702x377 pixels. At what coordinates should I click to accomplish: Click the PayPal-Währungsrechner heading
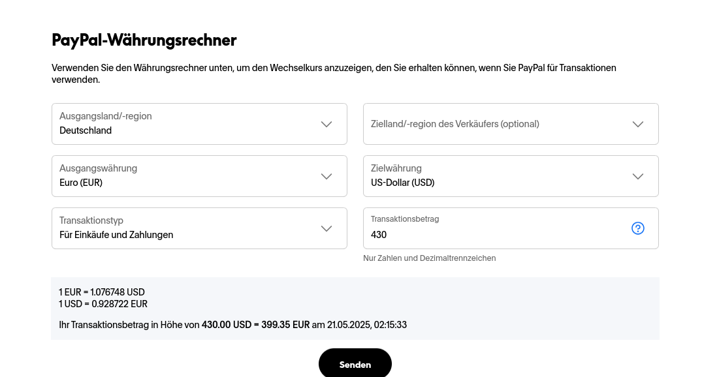tap(144, 40)
